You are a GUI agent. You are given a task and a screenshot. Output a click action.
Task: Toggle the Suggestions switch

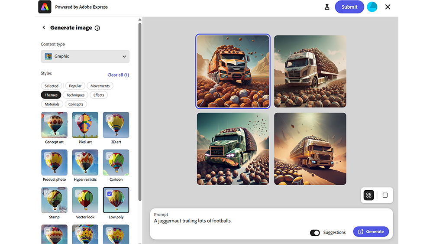click(315, 233)
